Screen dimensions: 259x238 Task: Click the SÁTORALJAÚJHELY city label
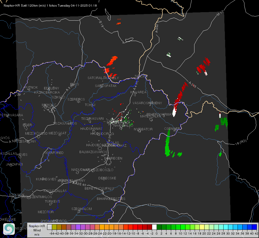click(103, 78)
